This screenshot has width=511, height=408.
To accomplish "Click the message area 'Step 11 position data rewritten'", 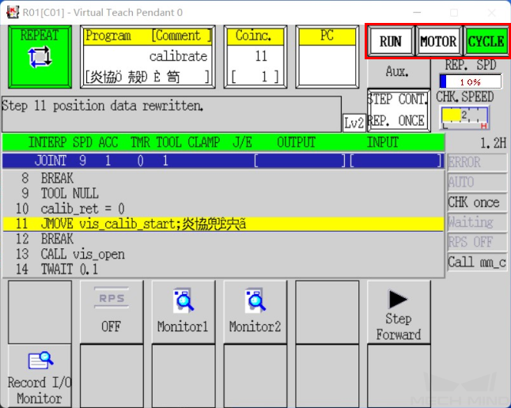I will [172, 114].
